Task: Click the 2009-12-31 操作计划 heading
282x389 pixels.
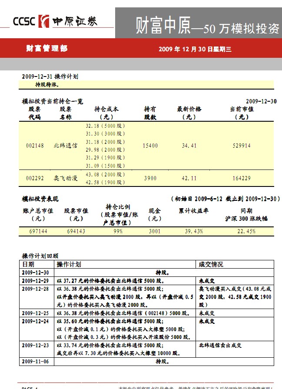Action: pyautogui.click(x=50, y=76)
